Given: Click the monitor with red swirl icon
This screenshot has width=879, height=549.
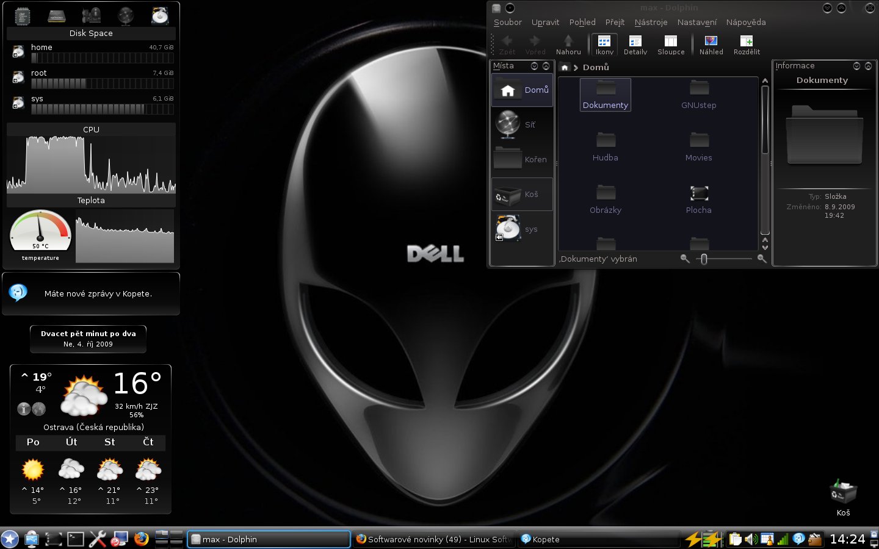Looking at the screenshot, I should (119, 539).
